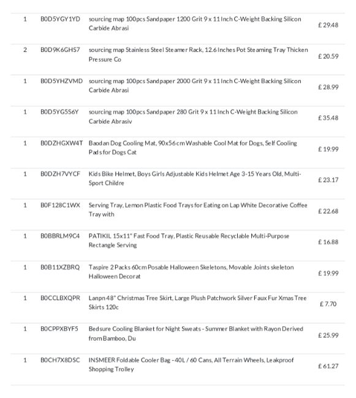
Task: Select ASIN code B0F128C1WX
Action: point(60,205)
